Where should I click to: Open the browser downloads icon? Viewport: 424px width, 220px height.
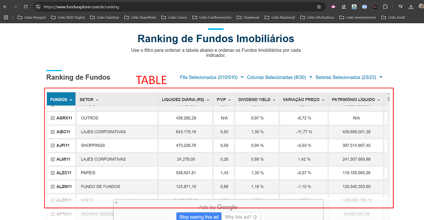coord(411,7)
